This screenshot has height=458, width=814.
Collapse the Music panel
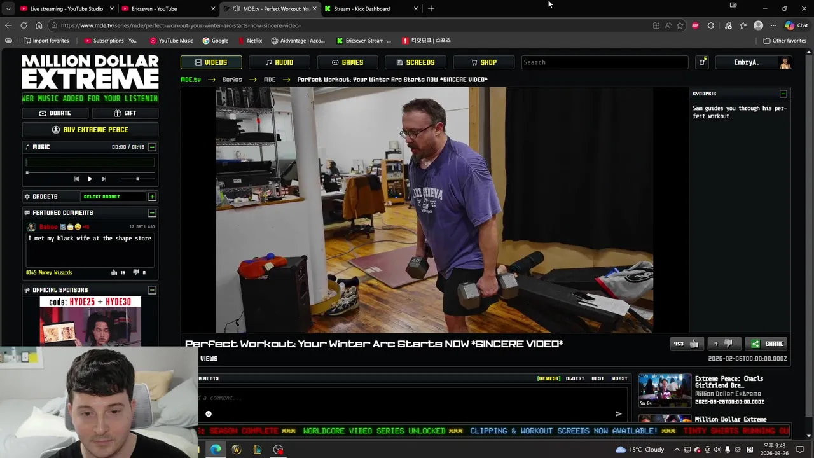coord(152,147)
